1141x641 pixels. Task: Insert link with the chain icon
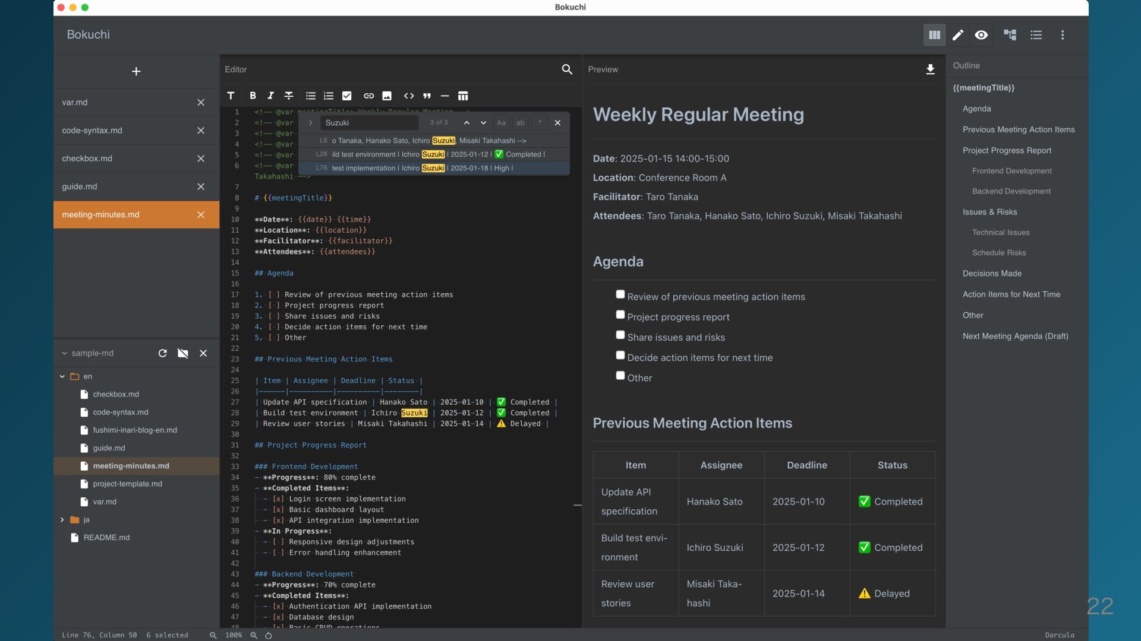[368, 96]
